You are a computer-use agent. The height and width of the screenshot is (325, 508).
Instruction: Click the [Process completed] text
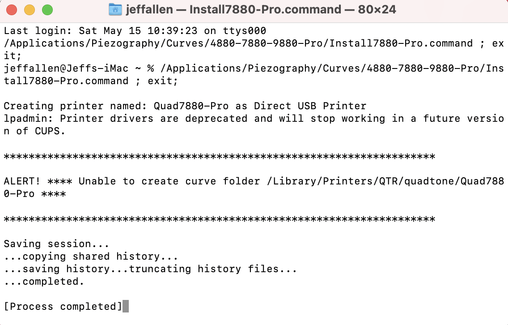[63, 307]
